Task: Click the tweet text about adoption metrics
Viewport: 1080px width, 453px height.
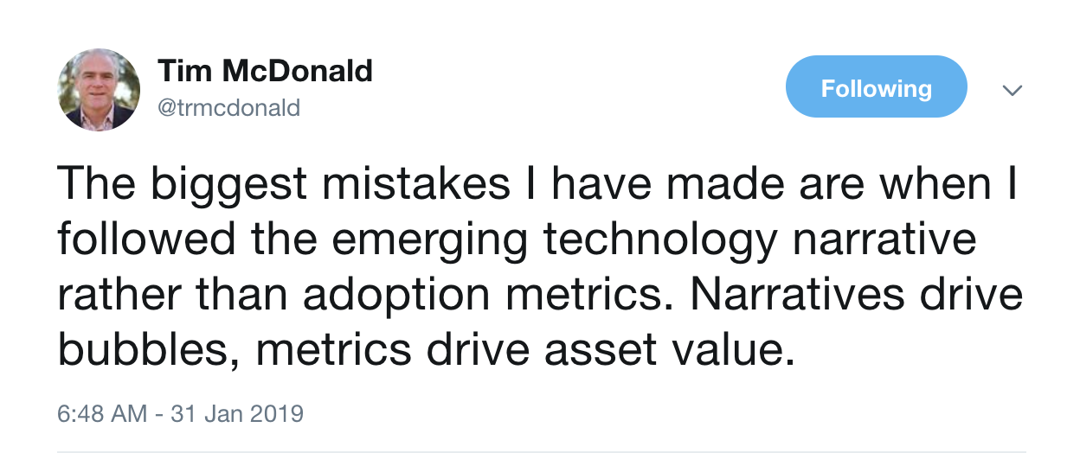Action: 537,268
